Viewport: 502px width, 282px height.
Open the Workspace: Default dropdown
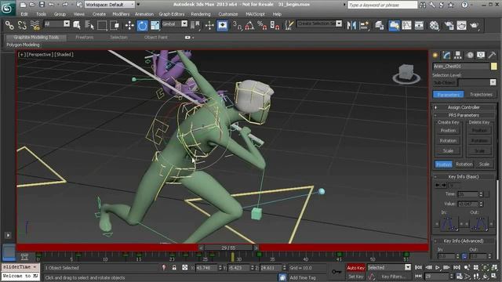[110, 5]
